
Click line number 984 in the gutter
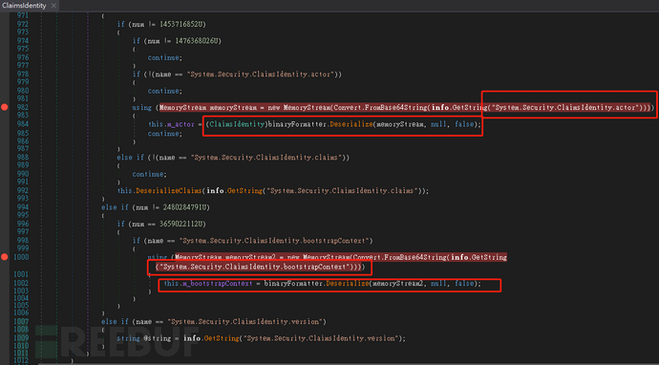pos(22,124)
